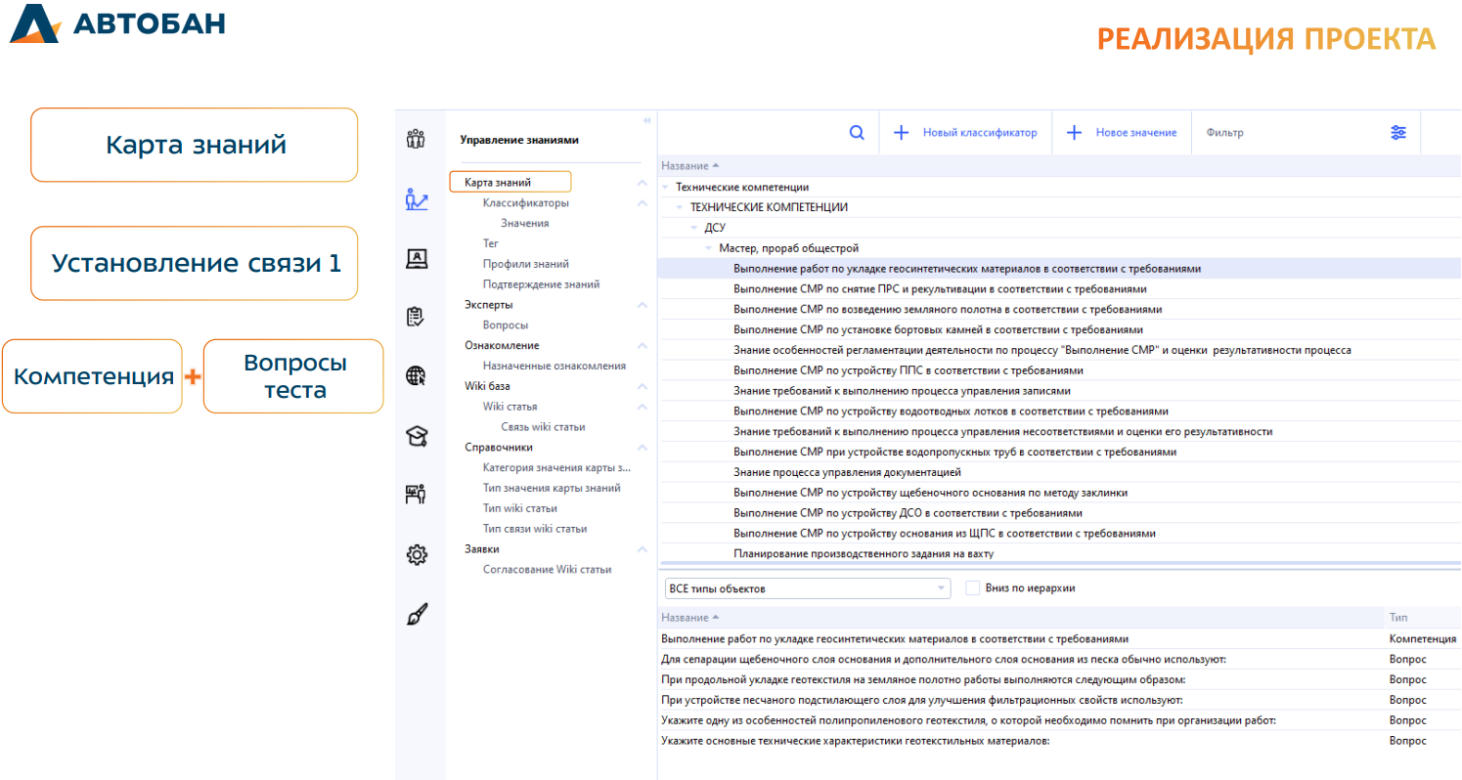1462x780 pixels.
Task: Open the people group sidebar icon
Action: coord(417,139)
